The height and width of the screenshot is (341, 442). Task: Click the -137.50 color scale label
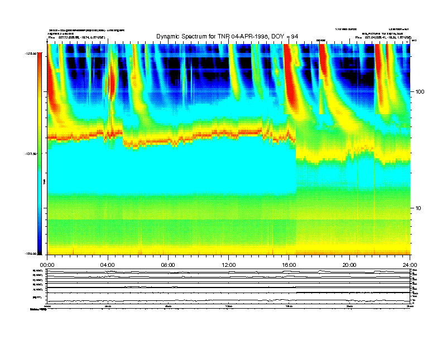31,154
